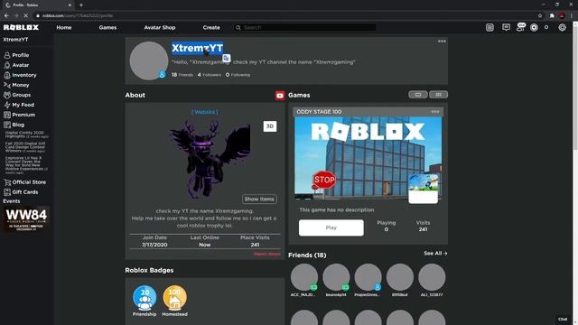Click See All friends link
Screen dimensions: 578x325
pos(435,254)
